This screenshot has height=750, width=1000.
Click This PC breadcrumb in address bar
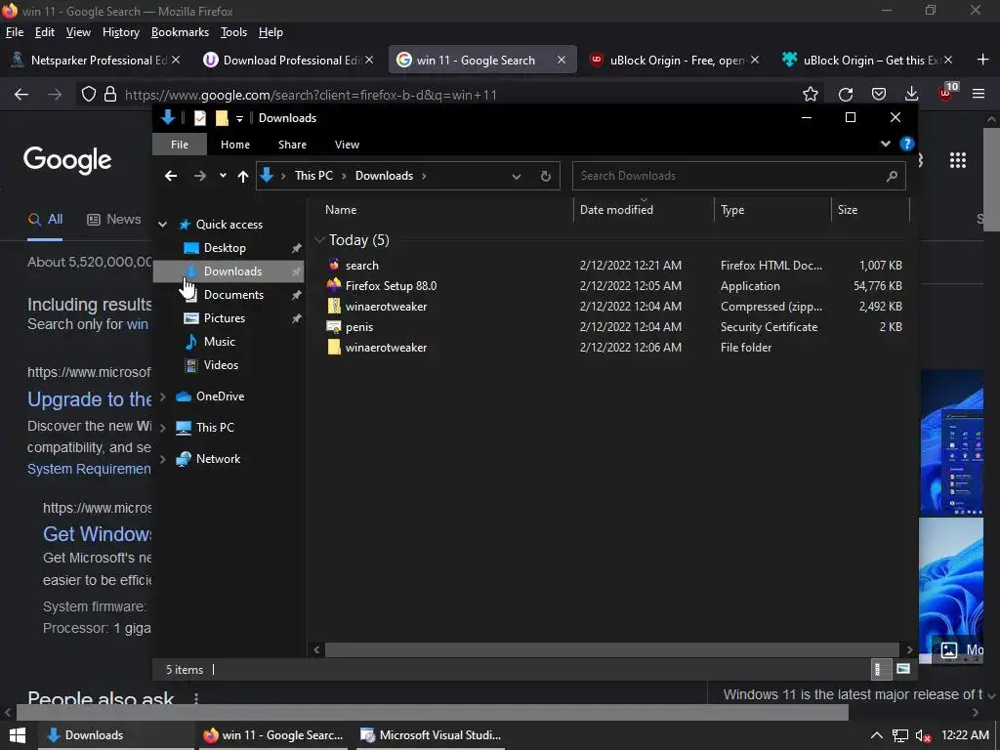[313, 176]
